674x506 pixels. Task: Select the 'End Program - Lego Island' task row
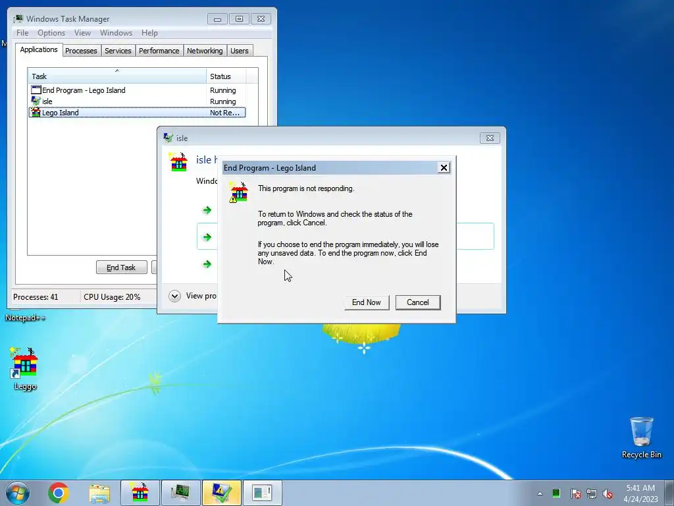coord(137,90)
